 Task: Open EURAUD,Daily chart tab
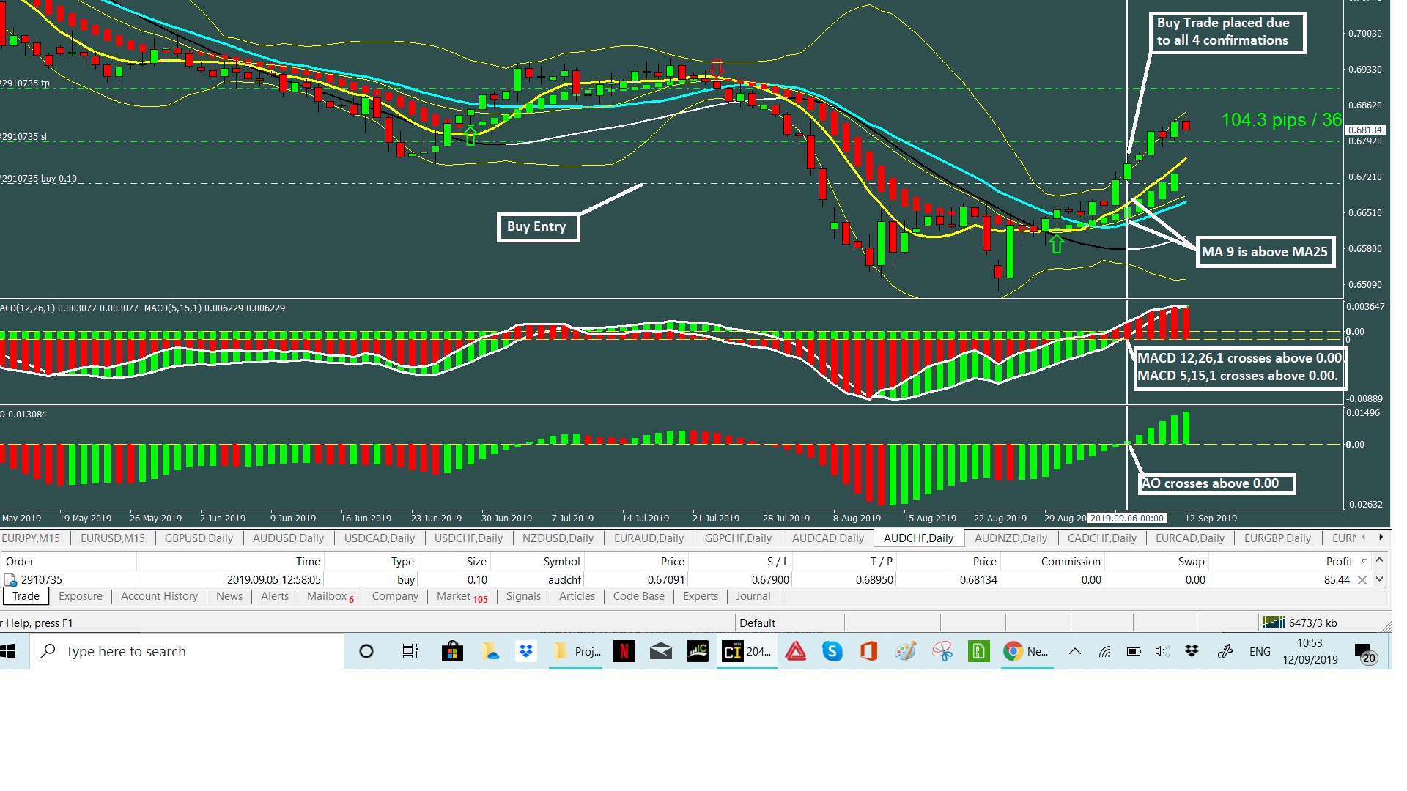point(649,538)
